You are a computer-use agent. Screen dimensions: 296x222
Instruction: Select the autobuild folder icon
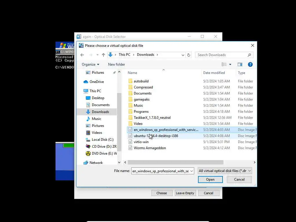point(130,81)
